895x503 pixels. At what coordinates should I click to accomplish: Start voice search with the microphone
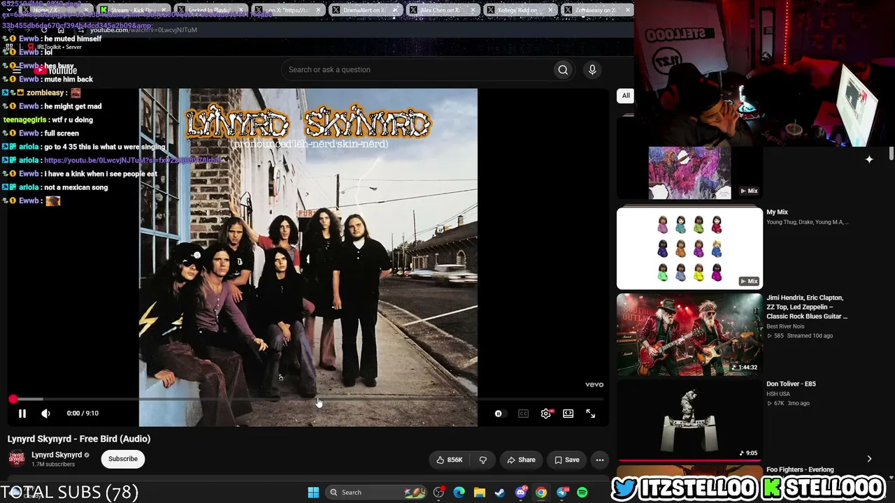pyautogui.click(x=592, y=70)
